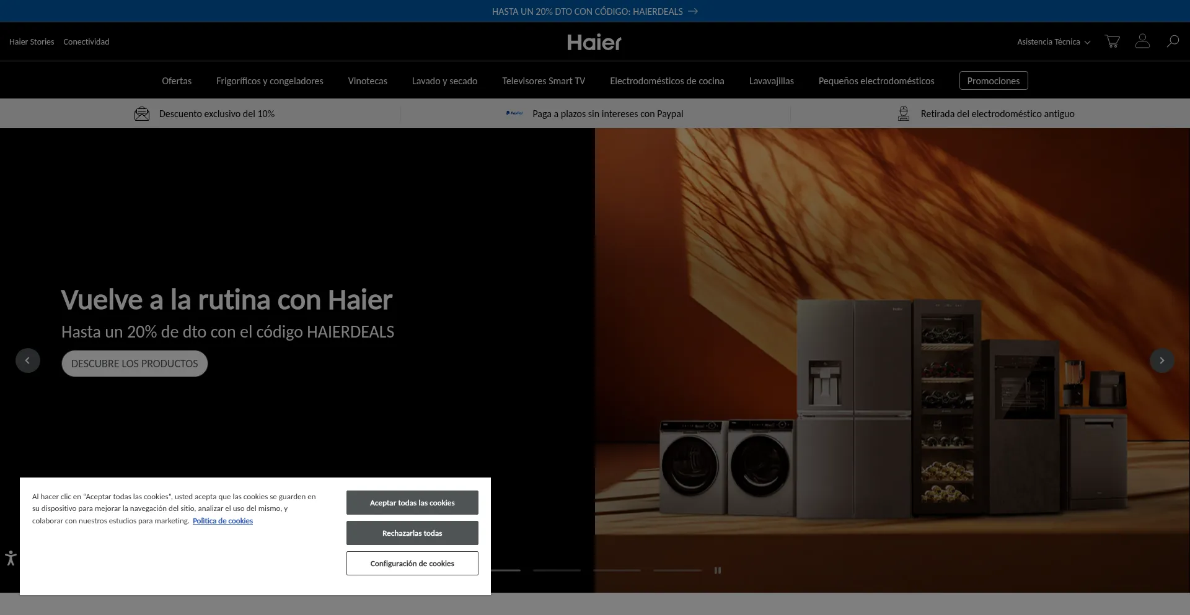This screenshot has width=1190, height=615.
Task: Open Configuración de cookies
Action: (412, 563)
